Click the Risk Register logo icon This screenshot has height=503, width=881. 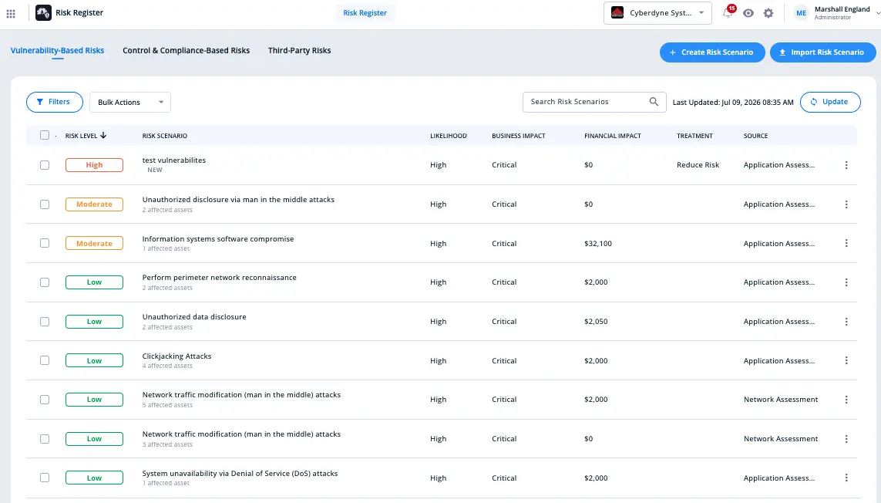[x=43, y=13]
